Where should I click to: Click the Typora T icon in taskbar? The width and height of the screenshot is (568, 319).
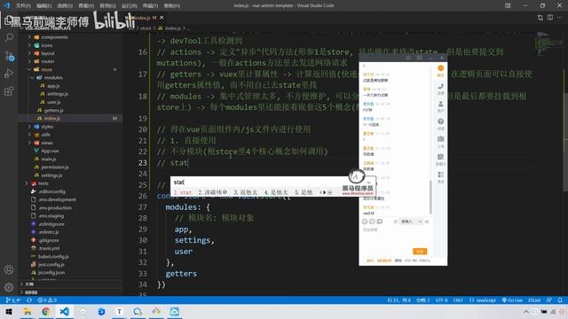[119, 311]
